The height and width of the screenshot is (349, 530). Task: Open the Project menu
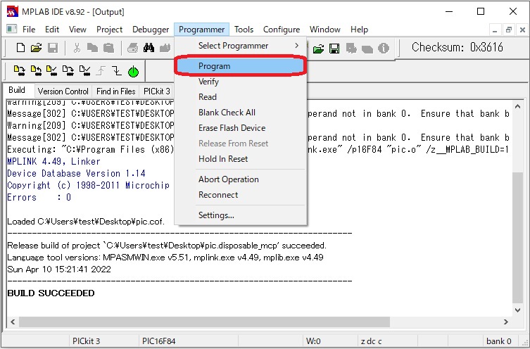109,30
